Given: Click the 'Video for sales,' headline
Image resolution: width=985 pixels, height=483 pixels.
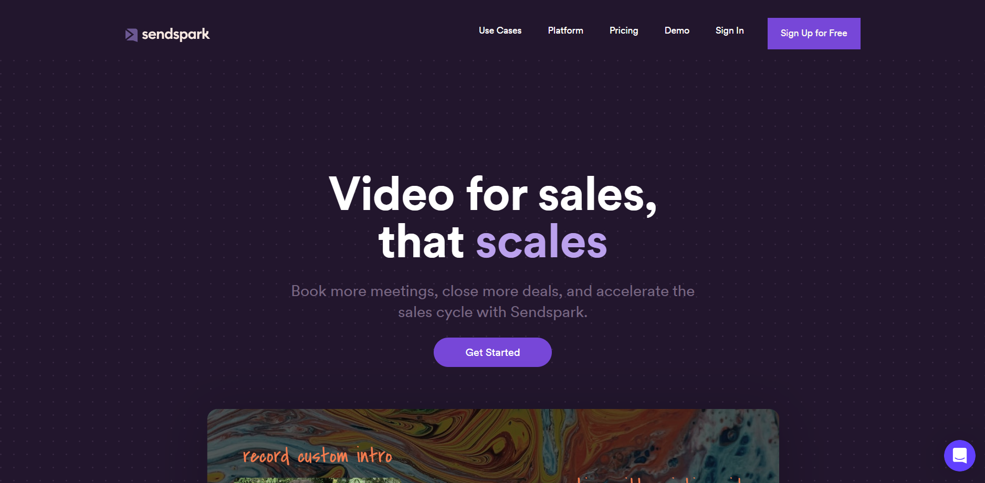Looking at the screenshot, I should tap(493, 195).
